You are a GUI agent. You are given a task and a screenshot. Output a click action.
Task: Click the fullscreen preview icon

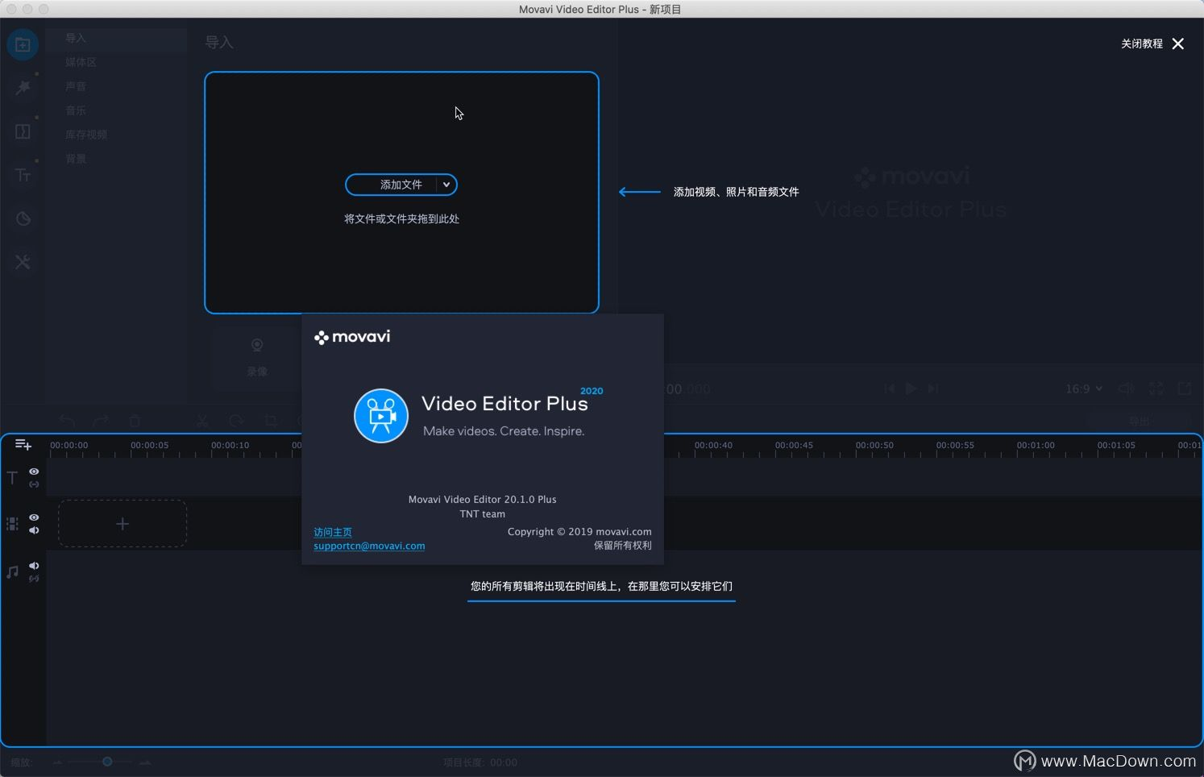1156,388
